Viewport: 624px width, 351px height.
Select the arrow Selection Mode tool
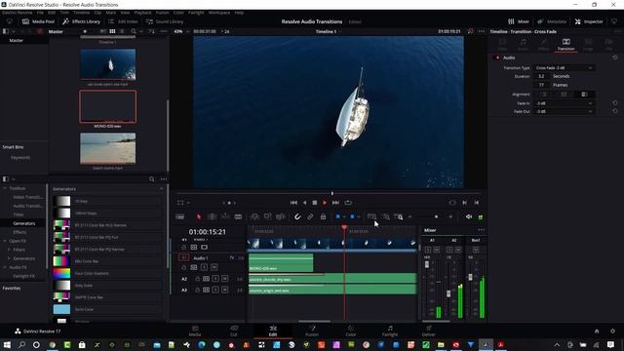199,216
